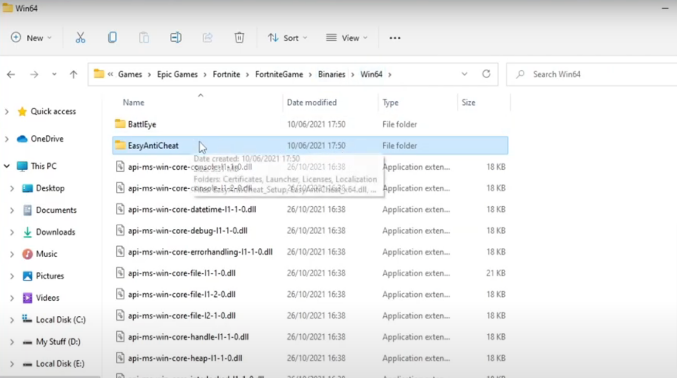Click Epic Games in the breadcrumb

click(x=177, y=74)
